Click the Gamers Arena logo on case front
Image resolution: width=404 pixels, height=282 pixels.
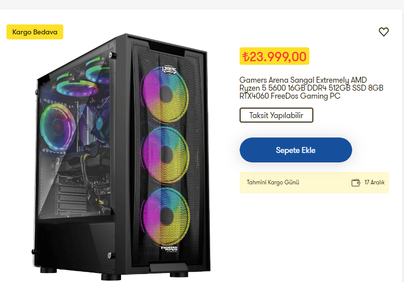tap(169, 70)
